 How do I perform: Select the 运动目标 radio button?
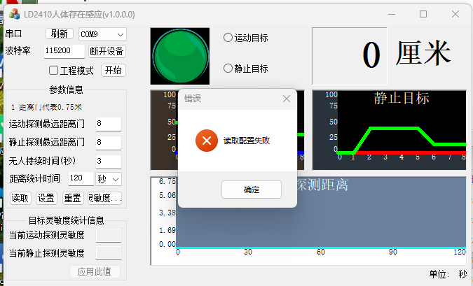click(x=228, y=38)
